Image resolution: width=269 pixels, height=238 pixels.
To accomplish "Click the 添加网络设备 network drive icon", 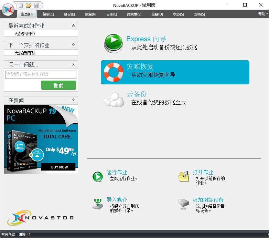I will coord(183,204).
